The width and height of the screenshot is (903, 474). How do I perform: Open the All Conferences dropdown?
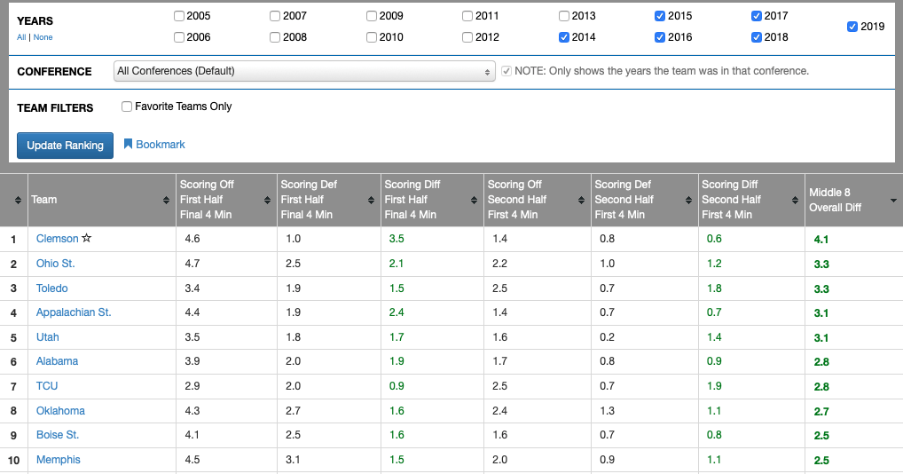click(x=304, y=71)
